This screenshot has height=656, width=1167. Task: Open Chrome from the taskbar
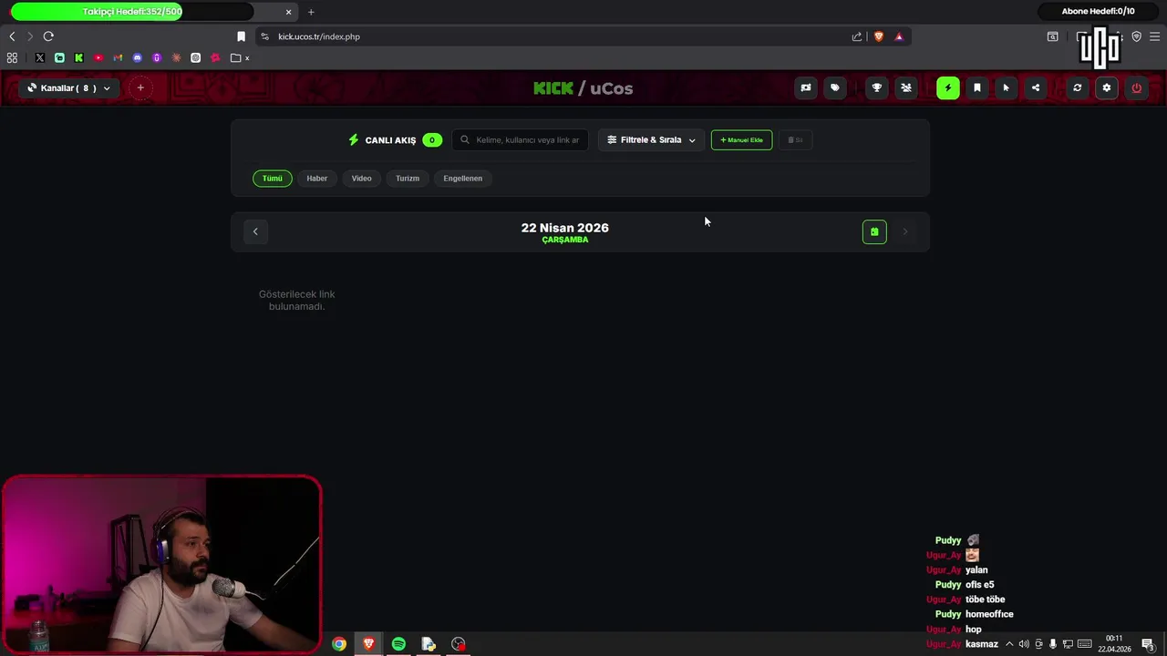339,644
